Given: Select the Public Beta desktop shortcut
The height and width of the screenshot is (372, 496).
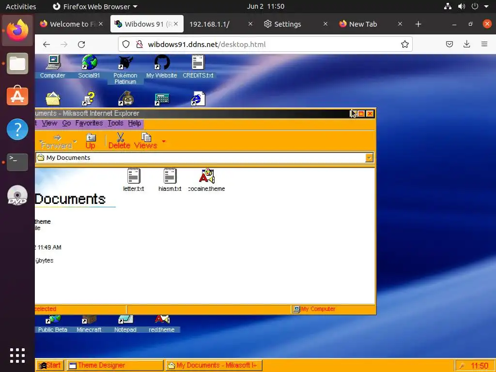Looking at the screenshot, I should pos(52,324).
